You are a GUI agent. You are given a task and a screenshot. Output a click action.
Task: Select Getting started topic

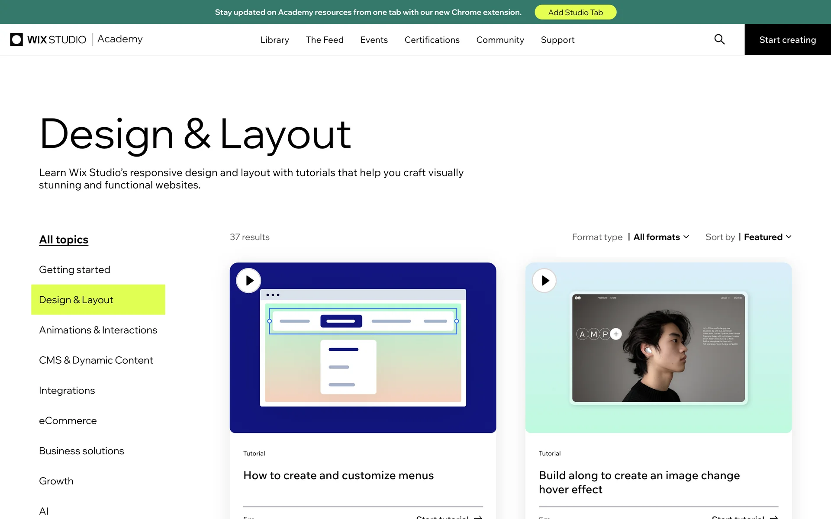[74, 269]
